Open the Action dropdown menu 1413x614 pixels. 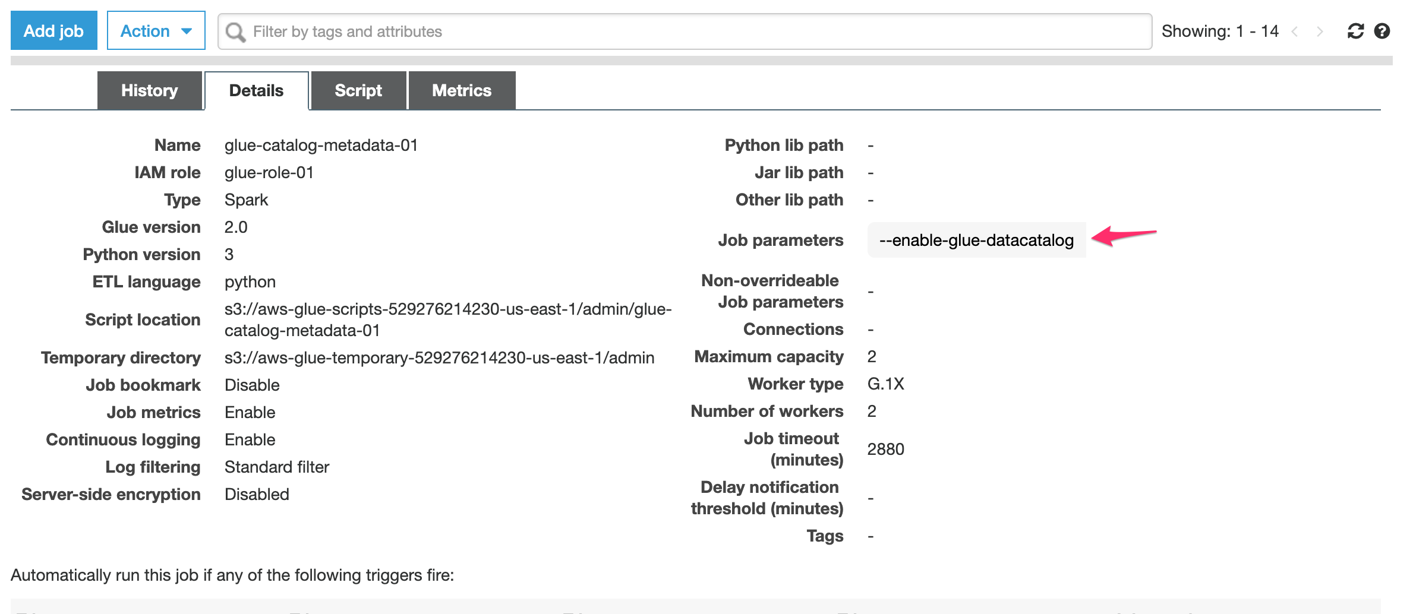coord(156,30)
